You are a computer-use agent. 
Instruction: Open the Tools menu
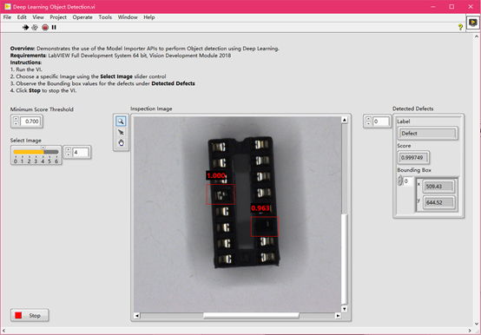pyautogui.click(x=105, y=17)
